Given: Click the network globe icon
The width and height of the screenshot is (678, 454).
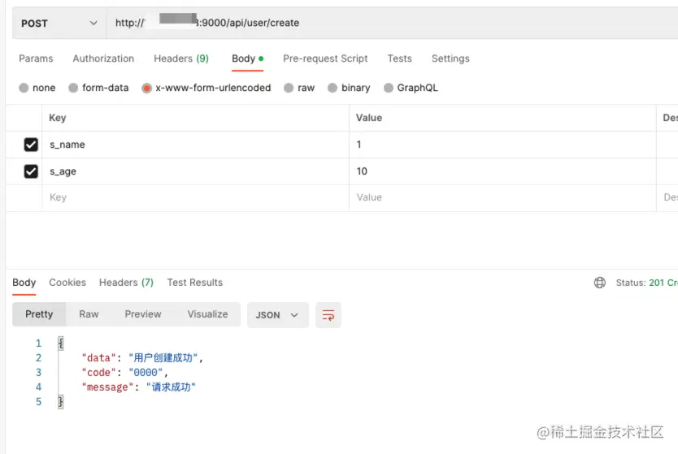Looking at the screenshot, I should [600, 283].
